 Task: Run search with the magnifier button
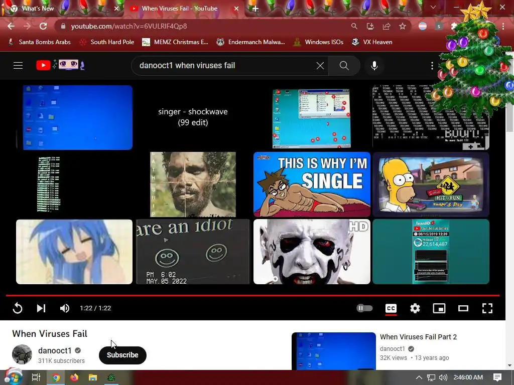[x=344, y=66]
